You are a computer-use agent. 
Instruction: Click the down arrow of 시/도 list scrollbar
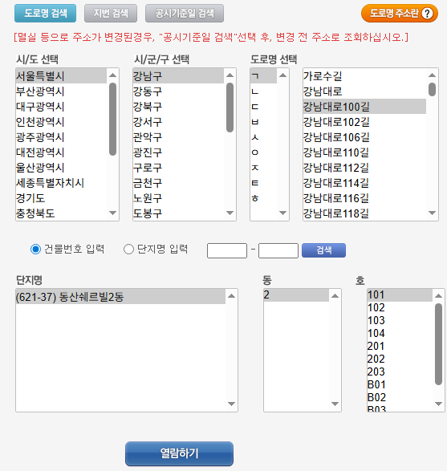(x=112, y=213)
